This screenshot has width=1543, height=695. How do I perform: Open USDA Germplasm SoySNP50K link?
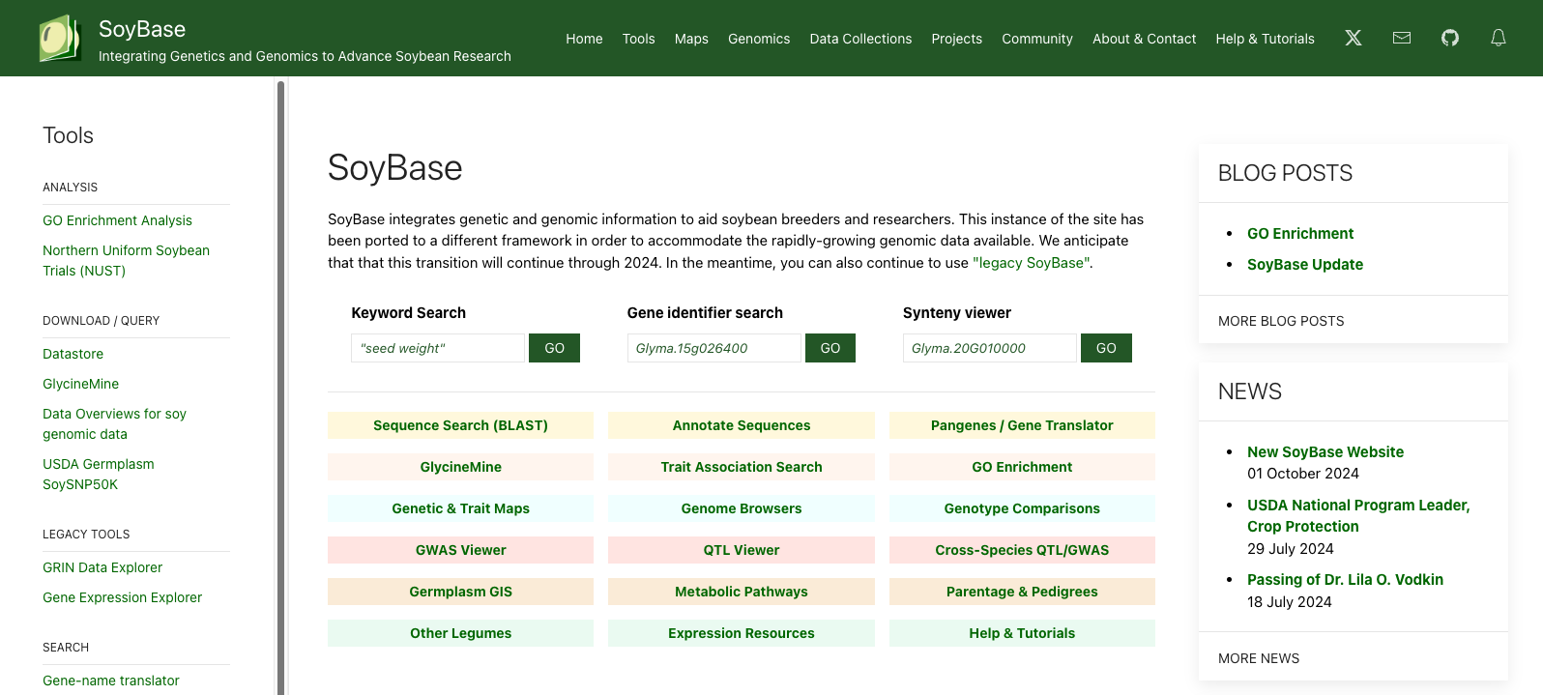[99, 474]
